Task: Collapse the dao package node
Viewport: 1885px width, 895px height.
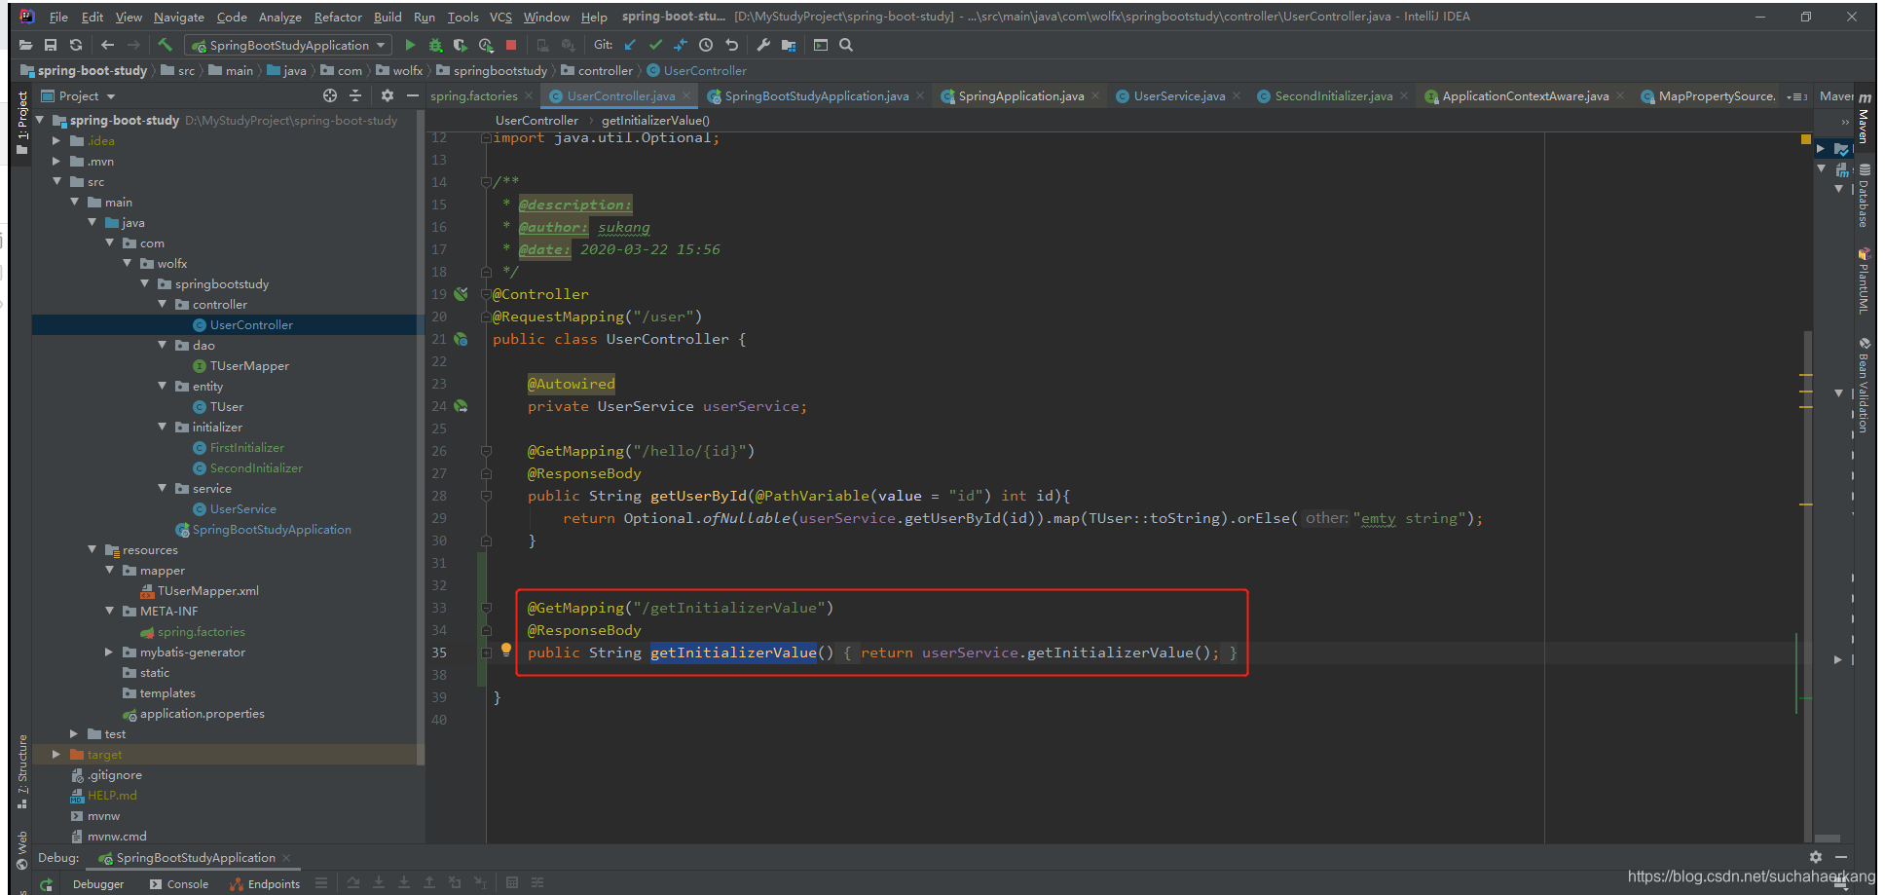Action: pos(163,346)
